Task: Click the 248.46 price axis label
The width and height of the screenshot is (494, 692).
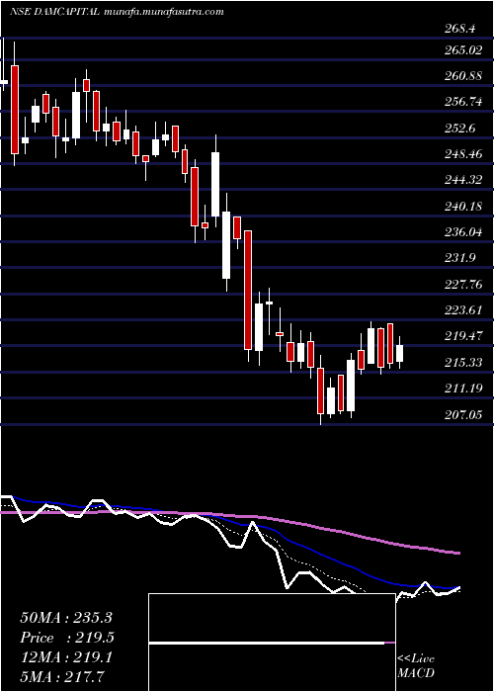Action: 462,154
